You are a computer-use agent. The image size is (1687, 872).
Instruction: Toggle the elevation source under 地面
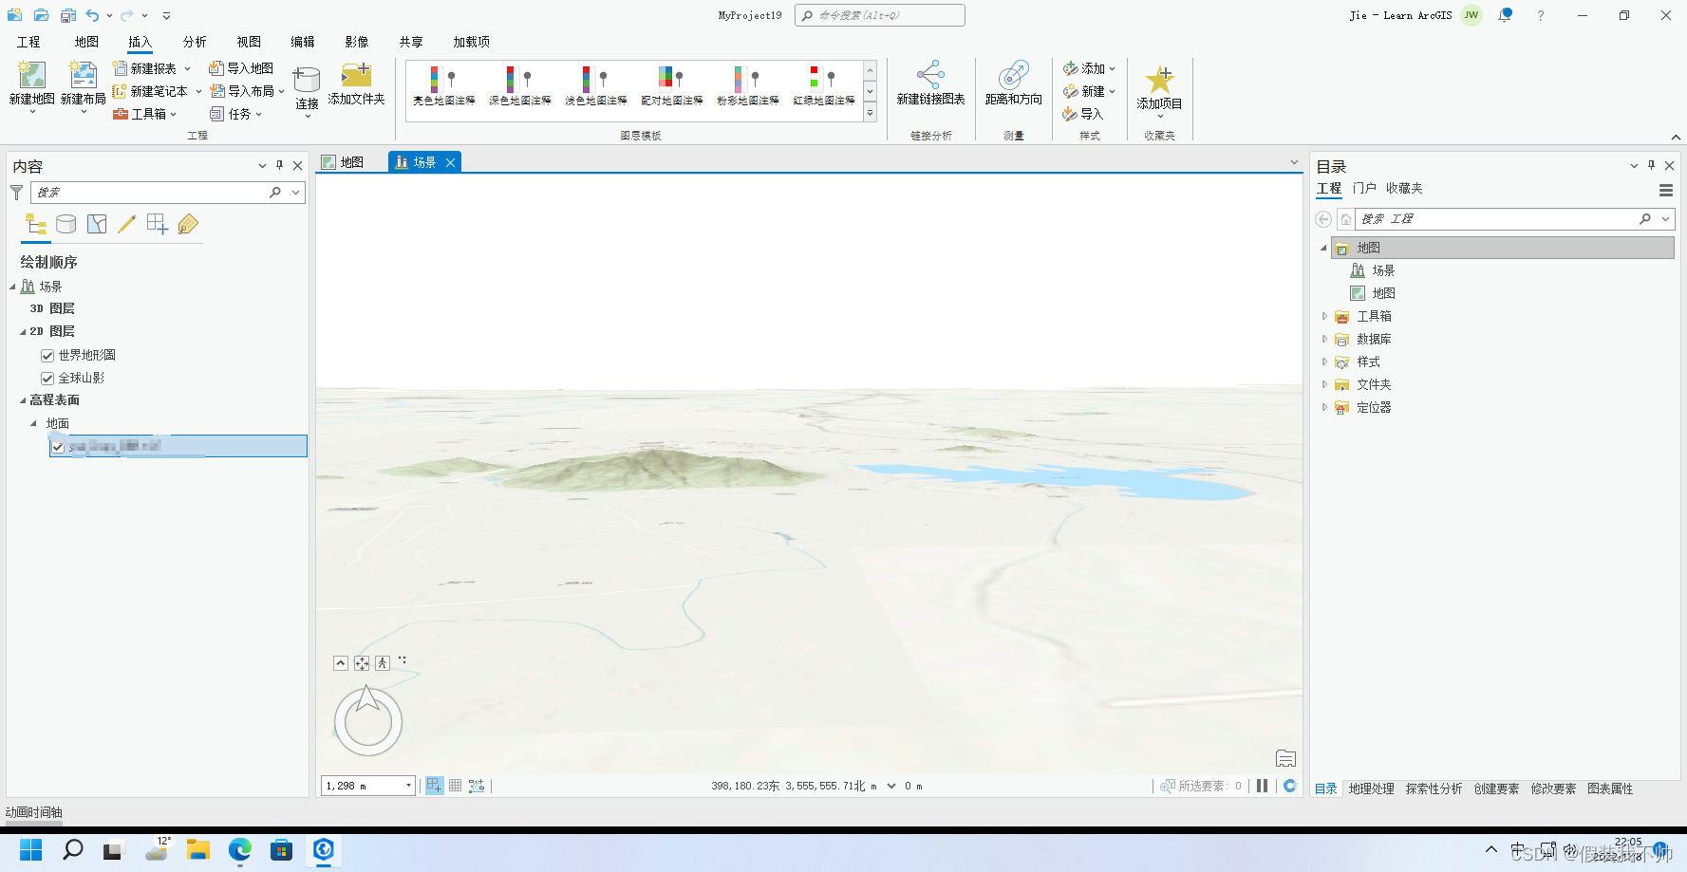[x=57, y=447]
